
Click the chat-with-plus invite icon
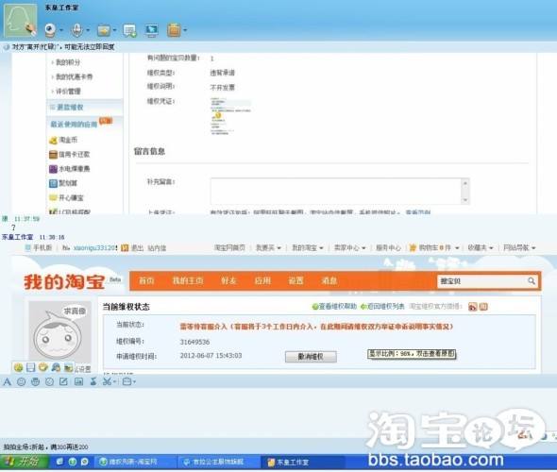pyautogui.click(x=129, y=30)
